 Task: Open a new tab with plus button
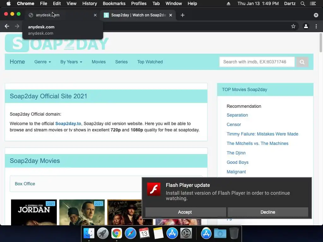[183, 15]
